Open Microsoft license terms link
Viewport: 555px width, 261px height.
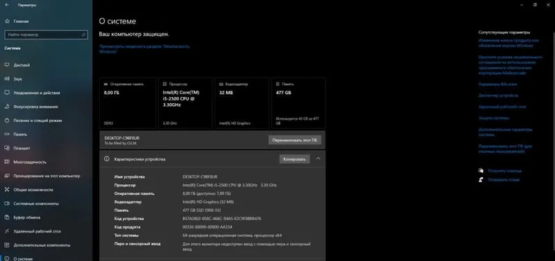511,64
